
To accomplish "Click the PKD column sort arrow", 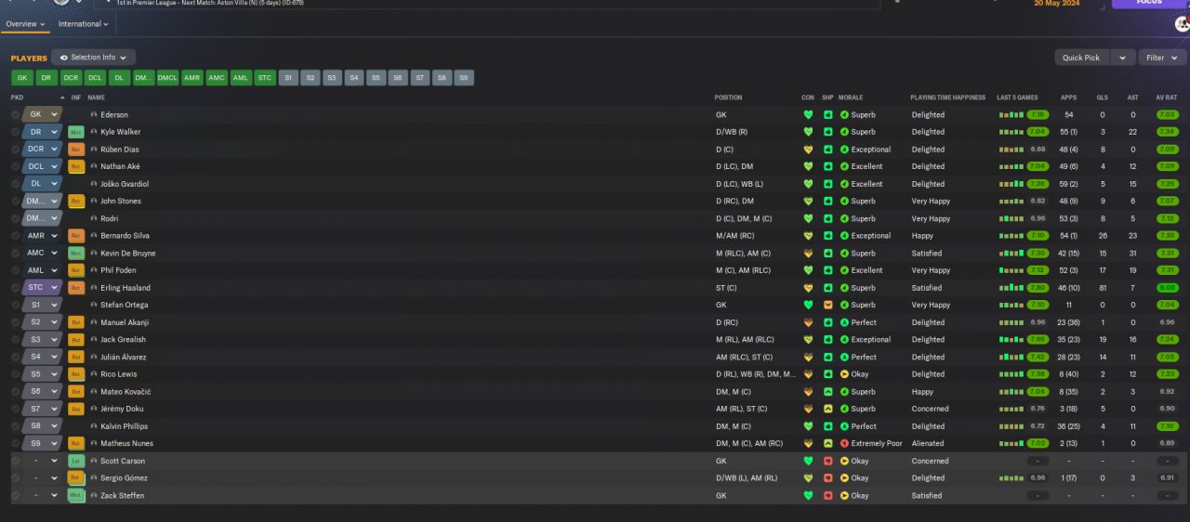I will point(62,98).
